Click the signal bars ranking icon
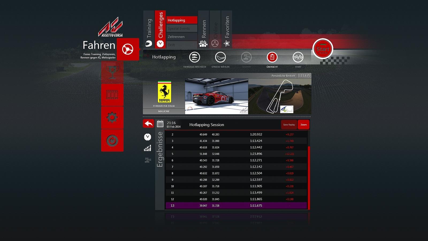 click(147, 148)
